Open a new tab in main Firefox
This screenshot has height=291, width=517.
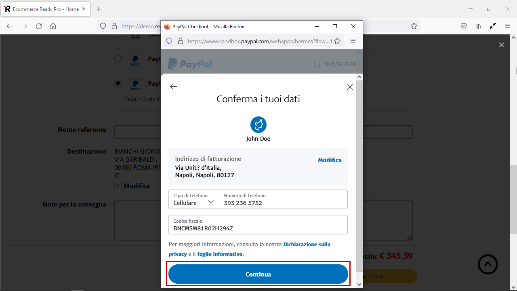point(99,9)
